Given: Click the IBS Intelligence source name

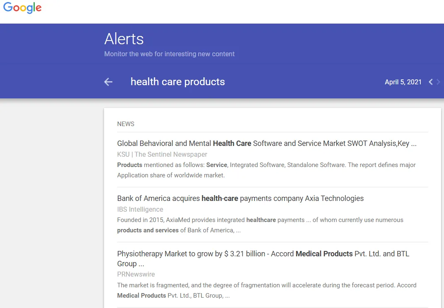Looking at the screenshot, I should [140, 209].
